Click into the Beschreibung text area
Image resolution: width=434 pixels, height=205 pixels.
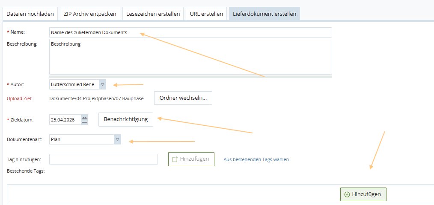tap(190, 57)
